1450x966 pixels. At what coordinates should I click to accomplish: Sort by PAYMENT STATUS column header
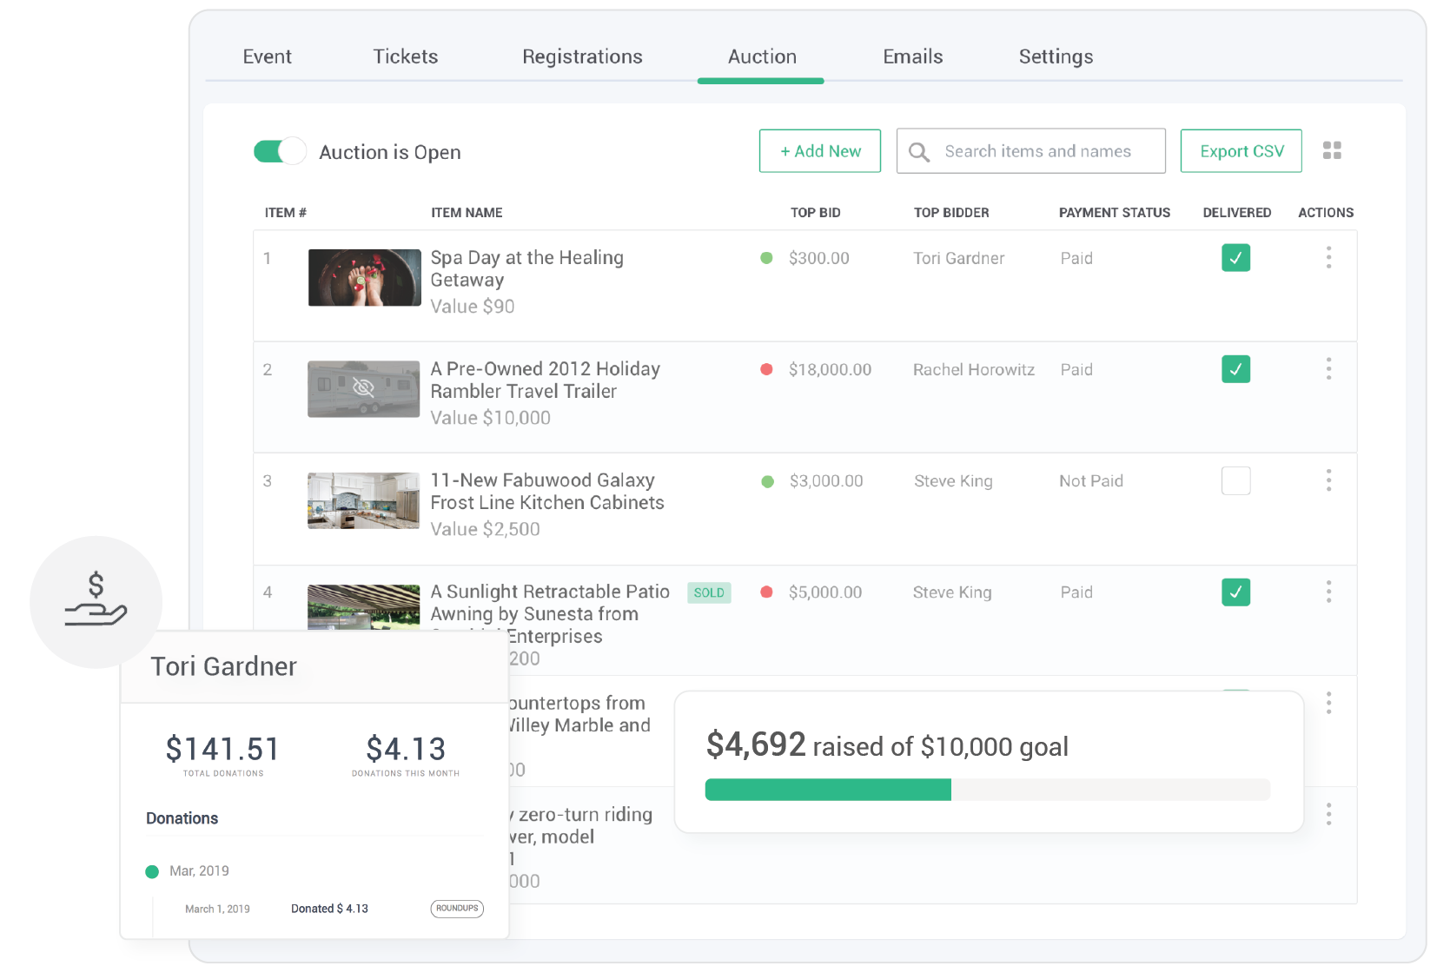coord(1114,213)
